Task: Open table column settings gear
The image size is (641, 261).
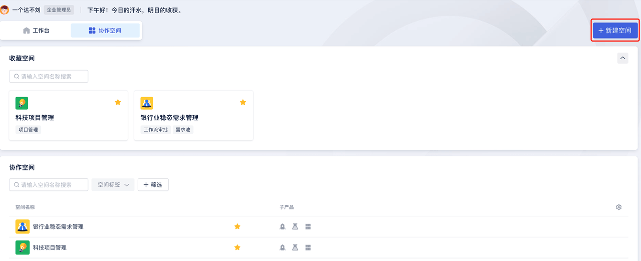Action: click(x=619, y=207)
